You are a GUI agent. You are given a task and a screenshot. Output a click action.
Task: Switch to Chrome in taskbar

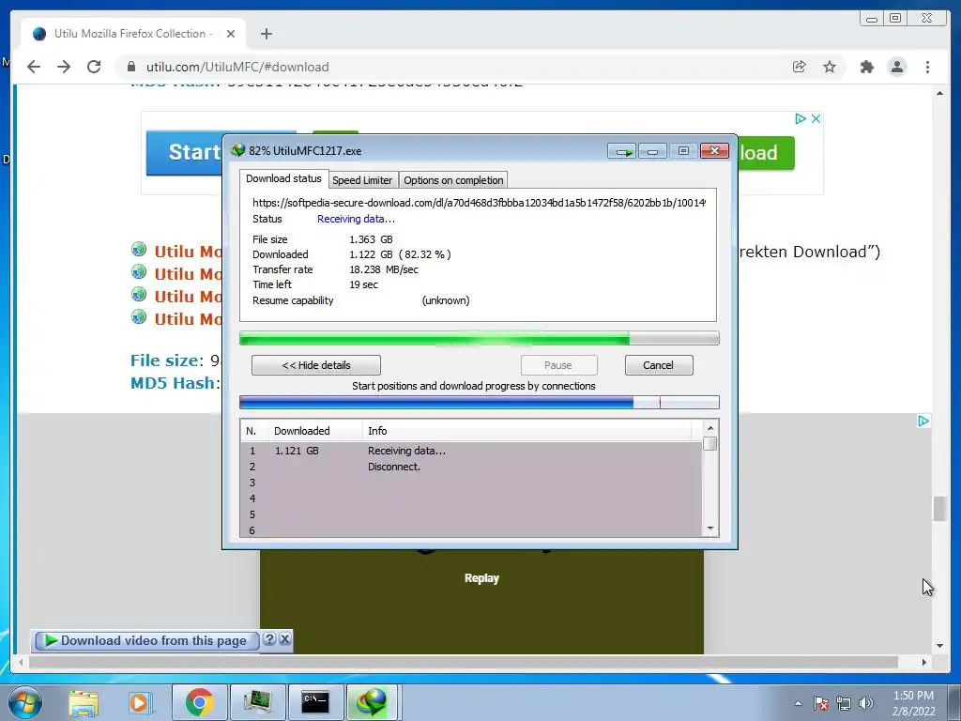click(199, 702)
